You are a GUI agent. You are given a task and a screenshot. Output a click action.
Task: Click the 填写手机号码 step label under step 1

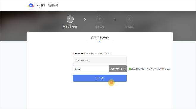pyautogui.click(x=70, y=26)
